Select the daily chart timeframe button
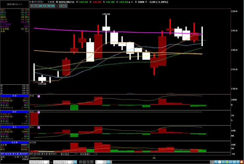The height and width of the screenshot is (164, 244). pyautogui.click(x=57, y=6)
